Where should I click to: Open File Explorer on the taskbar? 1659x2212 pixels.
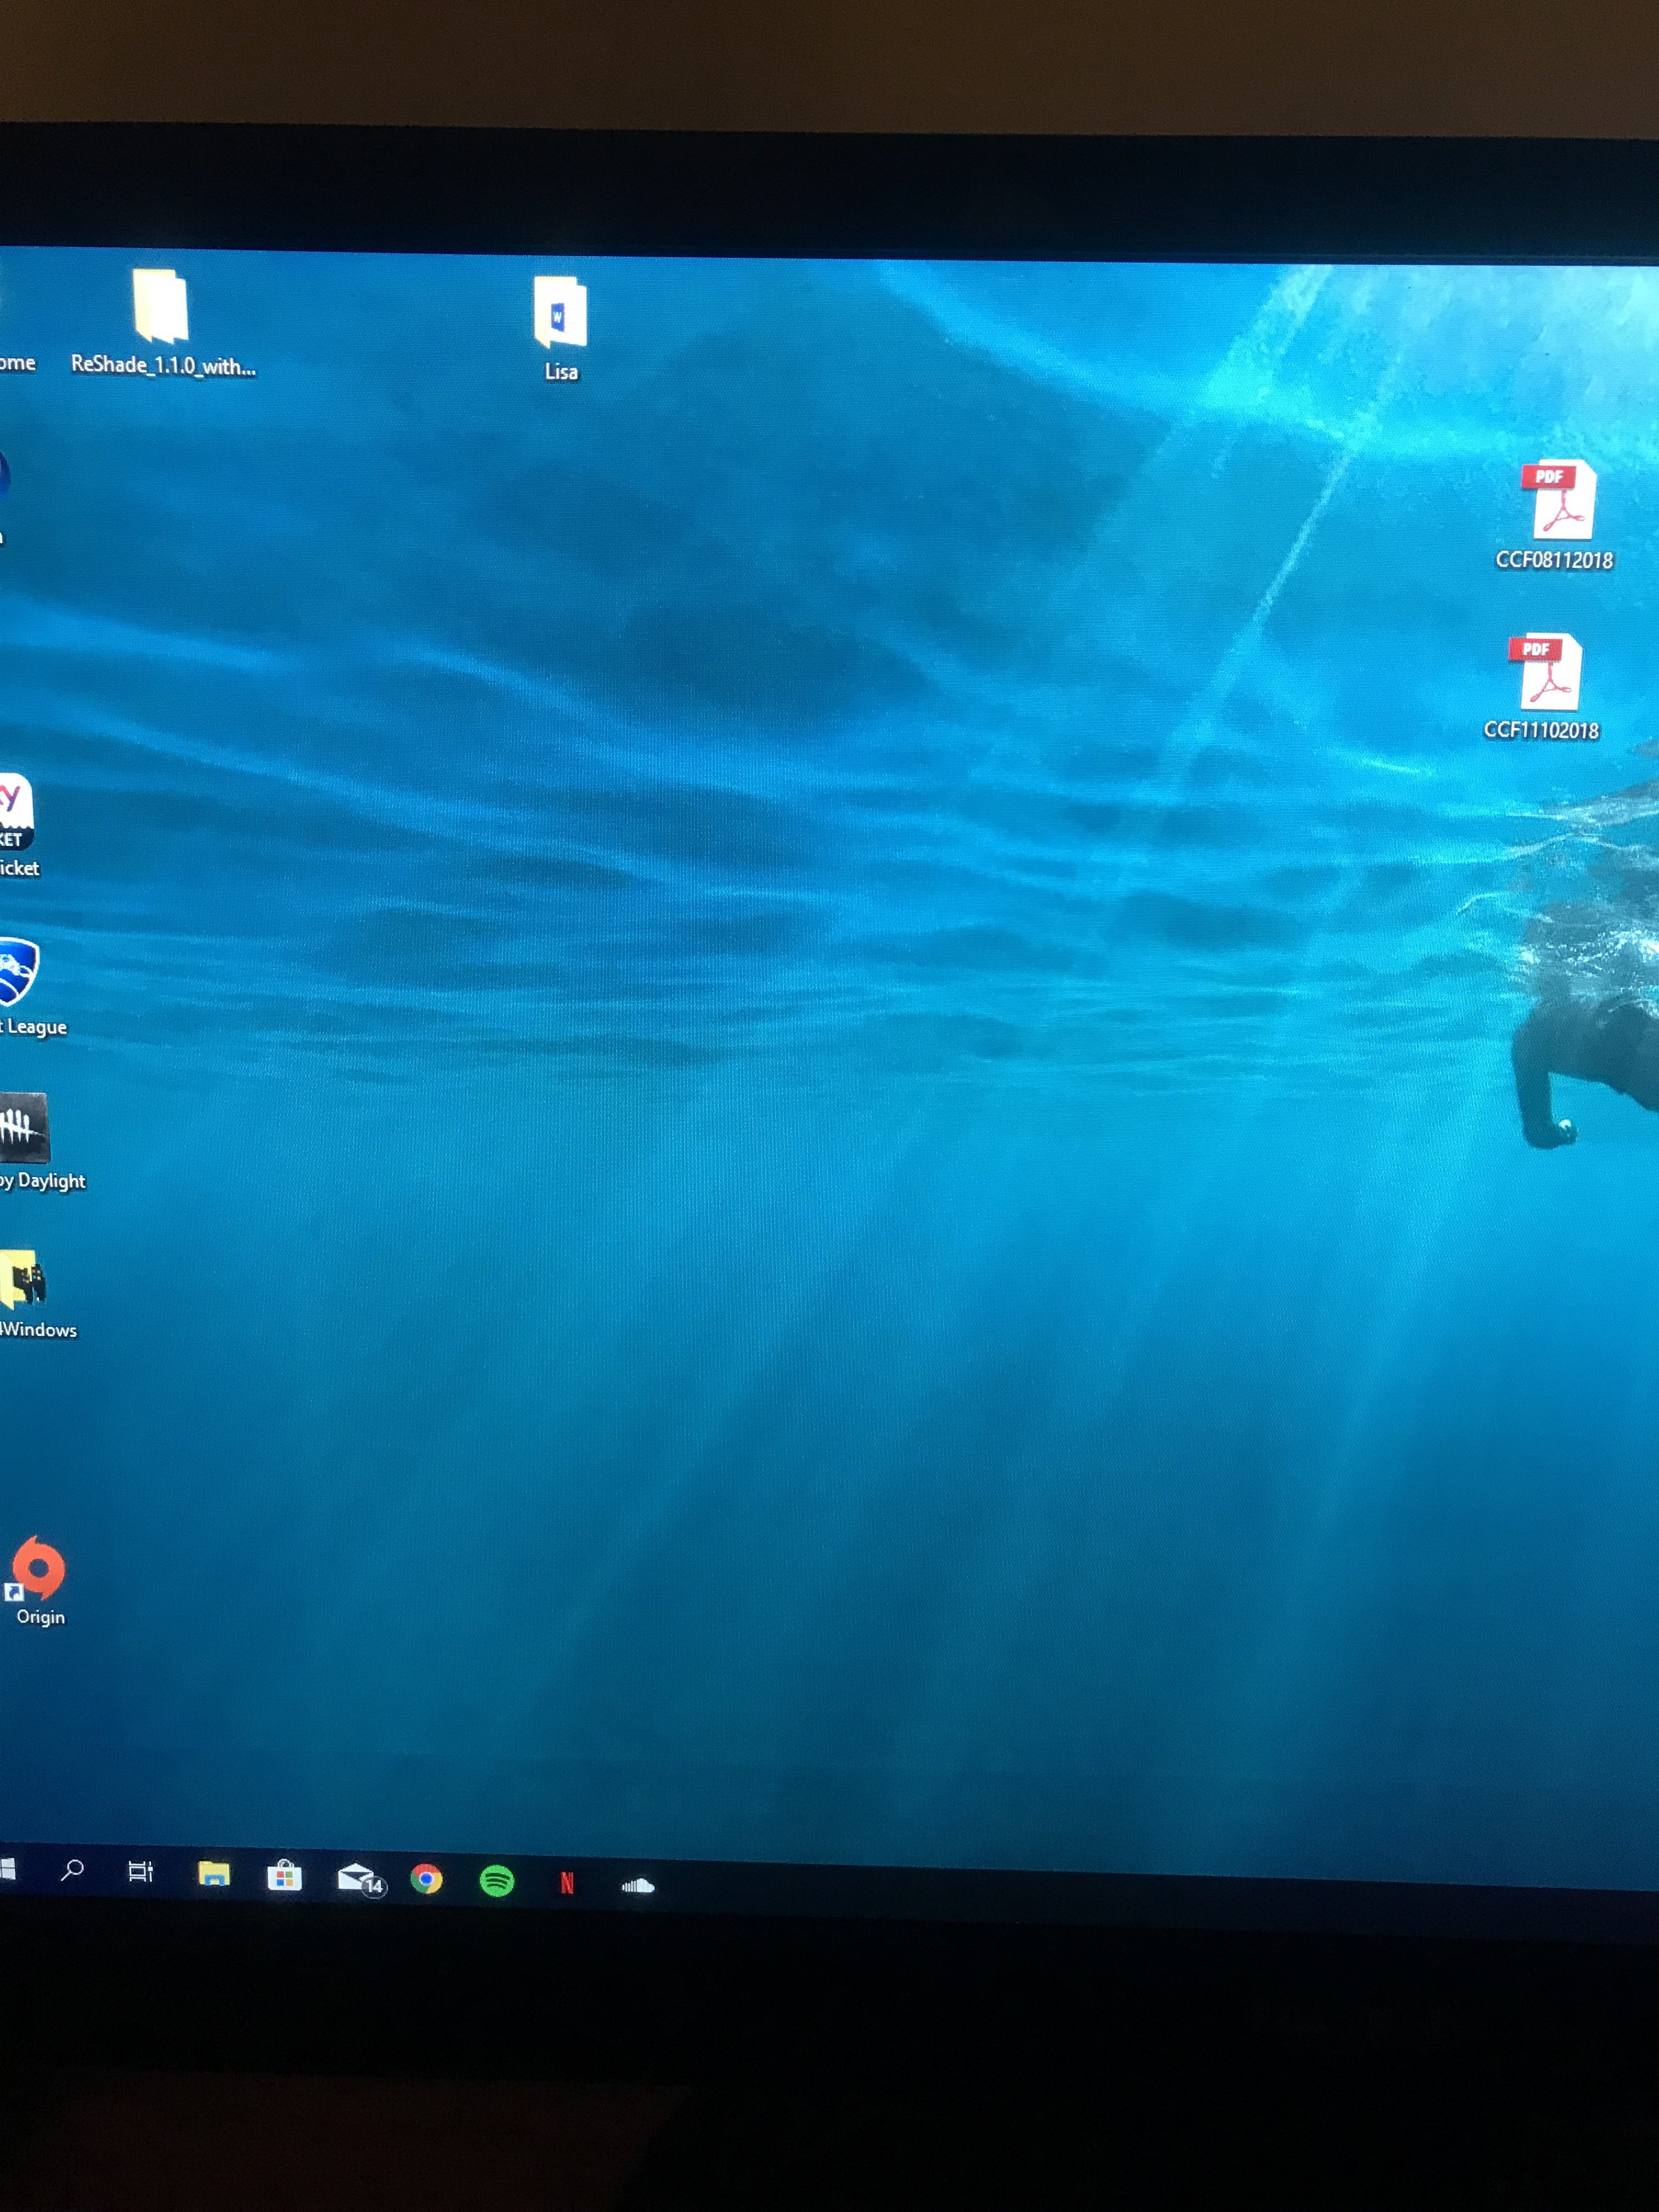[x=214, y=1873]
